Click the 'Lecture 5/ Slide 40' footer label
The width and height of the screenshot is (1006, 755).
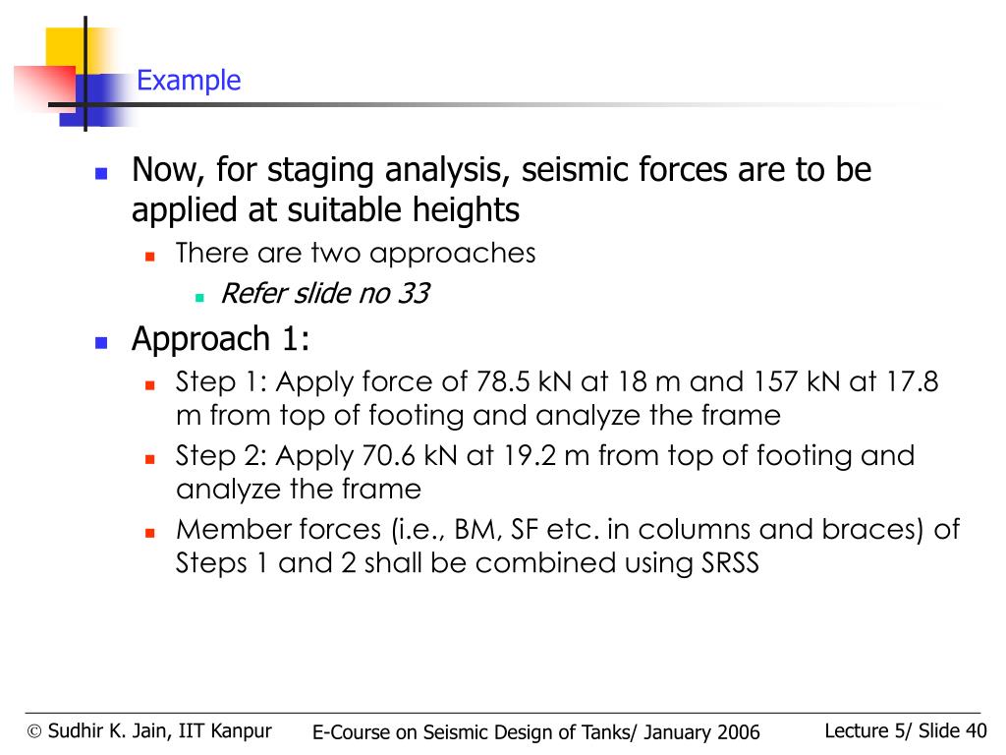(x=905, y=731)
